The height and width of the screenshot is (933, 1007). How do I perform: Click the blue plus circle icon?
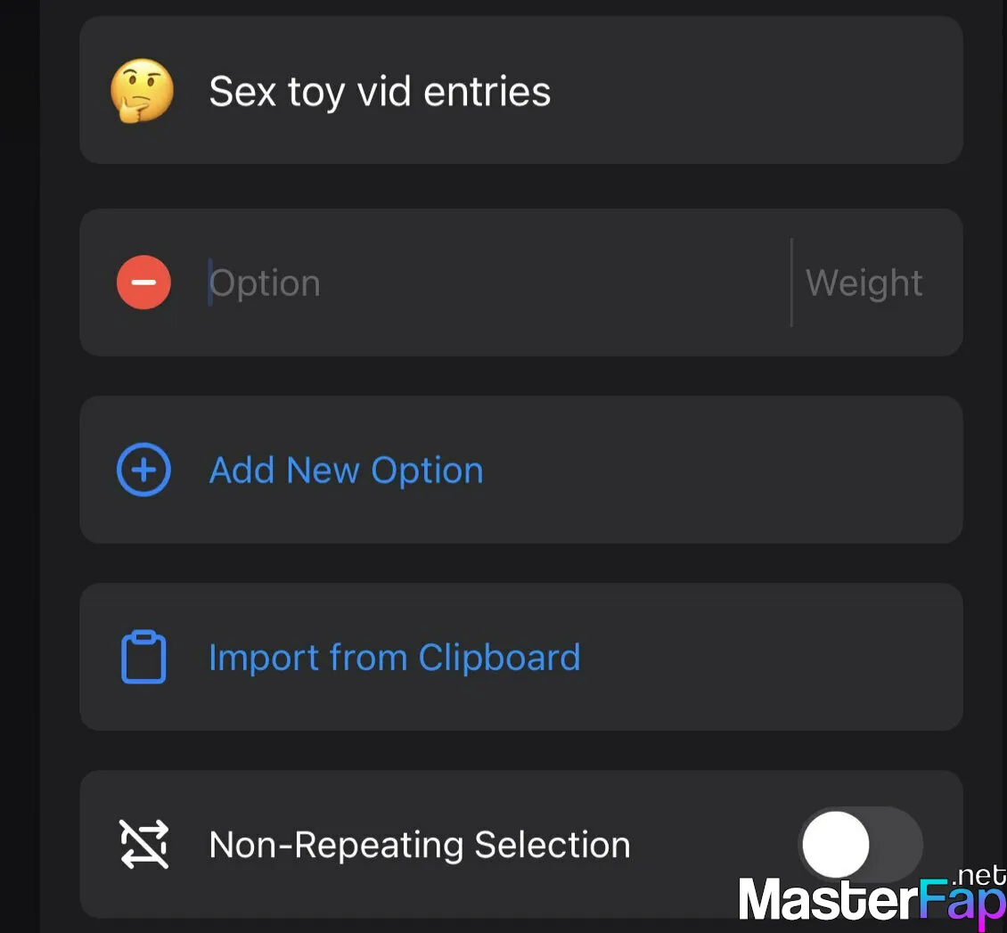143,470
